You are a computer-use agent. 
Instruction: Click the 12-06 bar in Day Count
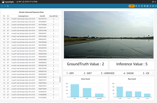(120, 92)
